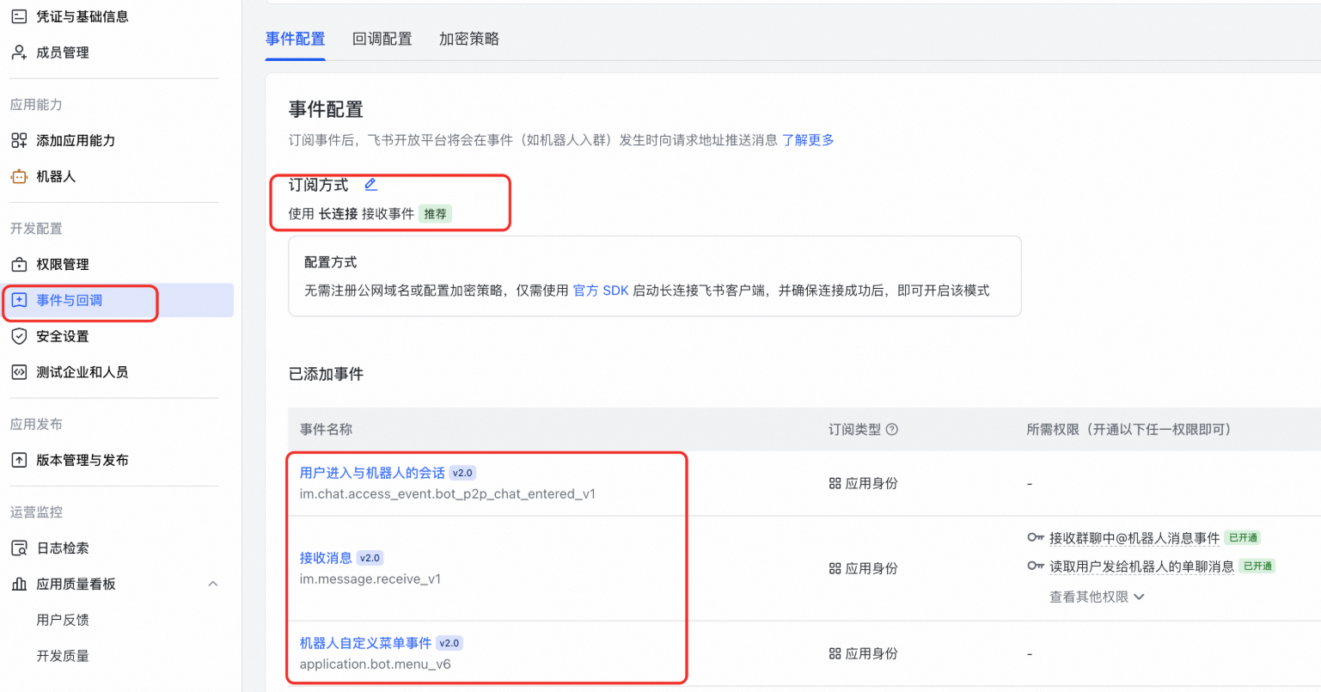Click the 了解更多 link

pyautogui.click(x=808, y=140)
